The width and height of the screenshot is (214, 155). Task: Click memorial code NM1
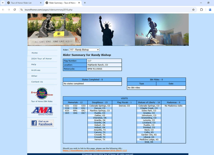coord(75,111)
